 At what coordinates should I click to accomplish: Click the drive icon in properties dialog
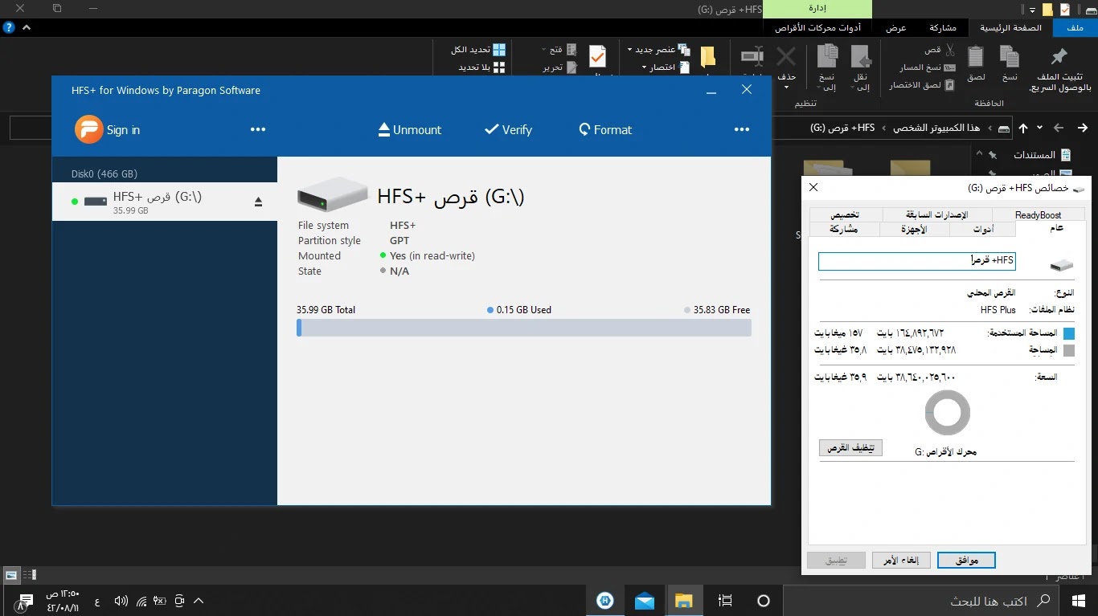(1062, 265)
